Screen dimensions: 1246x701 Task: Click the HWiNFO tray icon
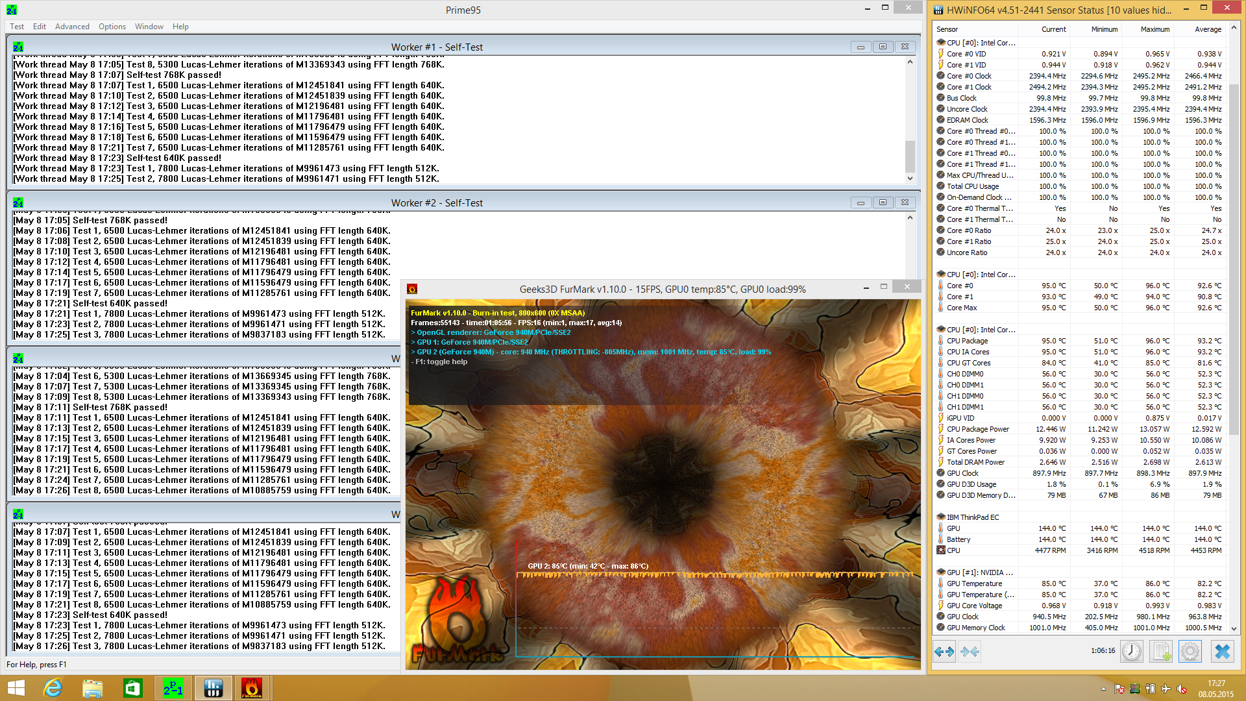click(1135, 689)
